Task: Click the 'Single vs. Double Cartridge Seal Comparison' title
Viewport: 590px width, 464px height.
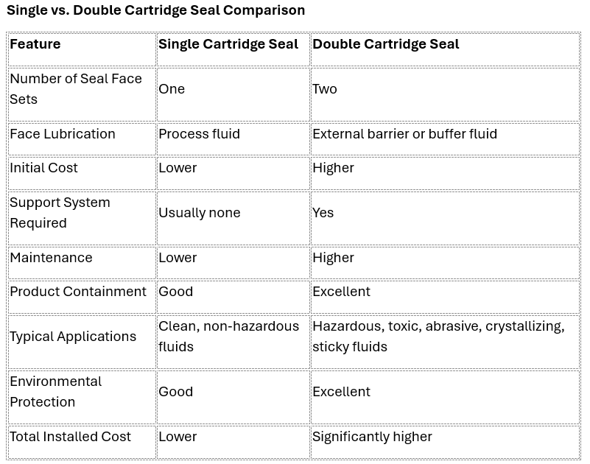Action: [x=155, y=10]
